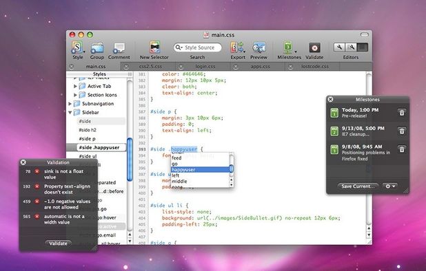426x271 pixels.
Task: Delete the IE7 cleanup milestone
Action: 402,131
